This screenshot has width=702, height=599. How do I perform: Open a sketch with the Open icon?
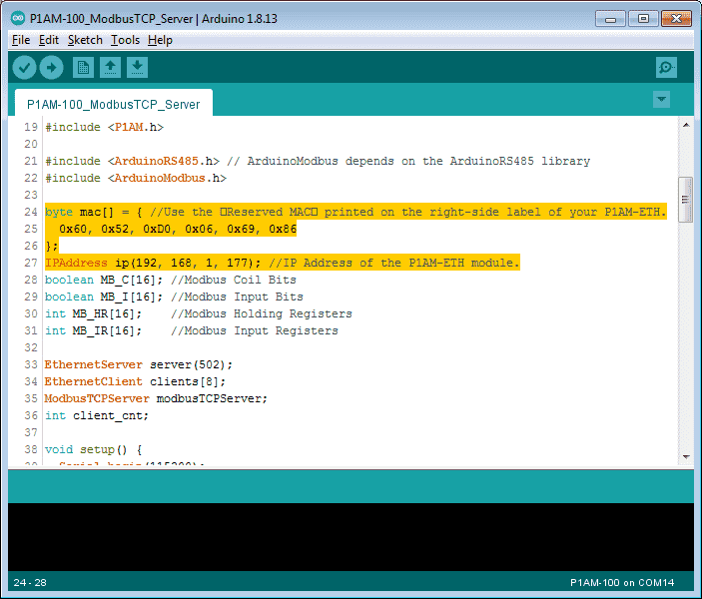[110, 68]
